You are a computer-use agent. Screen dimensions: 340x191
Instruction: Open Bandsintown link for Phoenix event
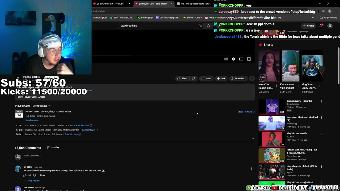90,130
